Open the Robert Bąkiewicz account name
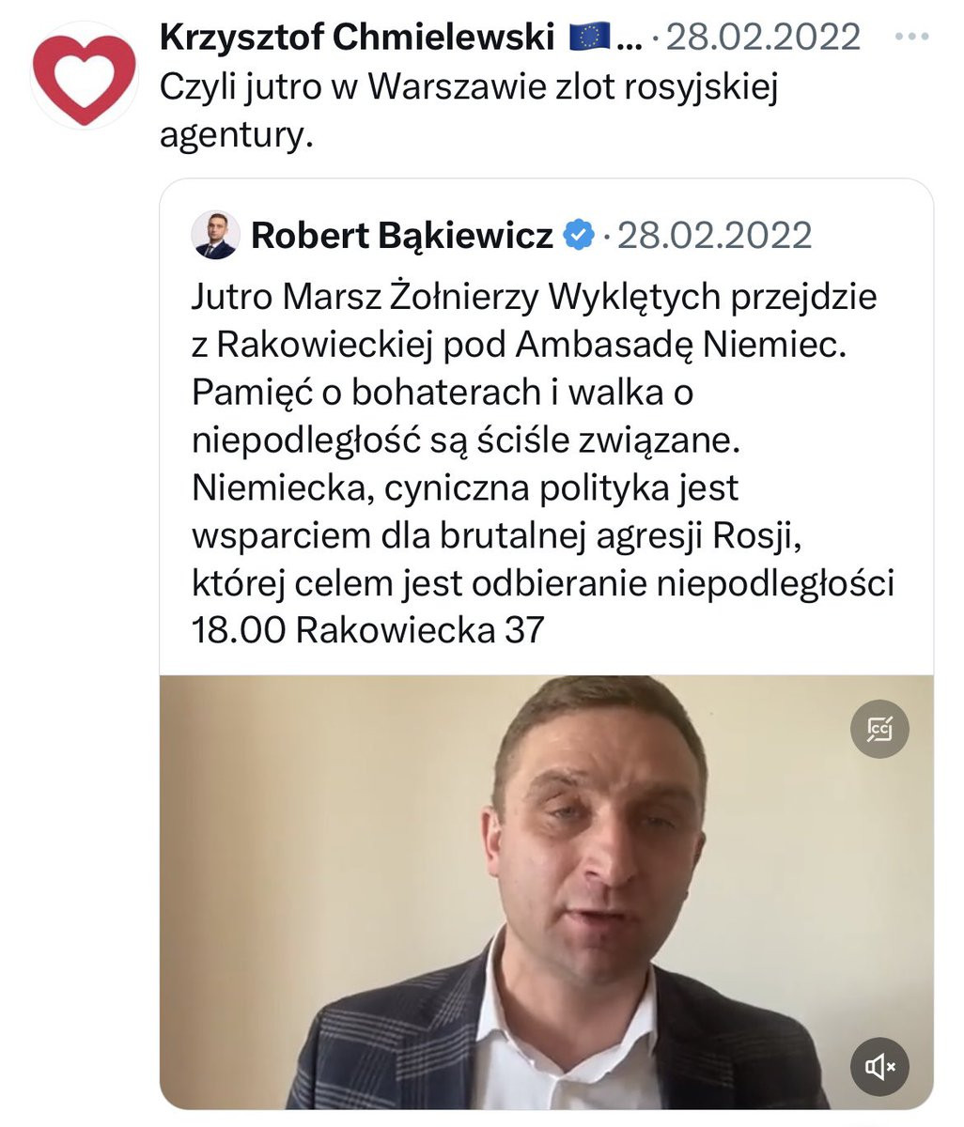The image size is (964, 1127). click(x=402, y=235)
